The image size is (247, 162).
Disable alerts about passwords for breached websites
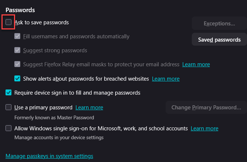[17, 78]
